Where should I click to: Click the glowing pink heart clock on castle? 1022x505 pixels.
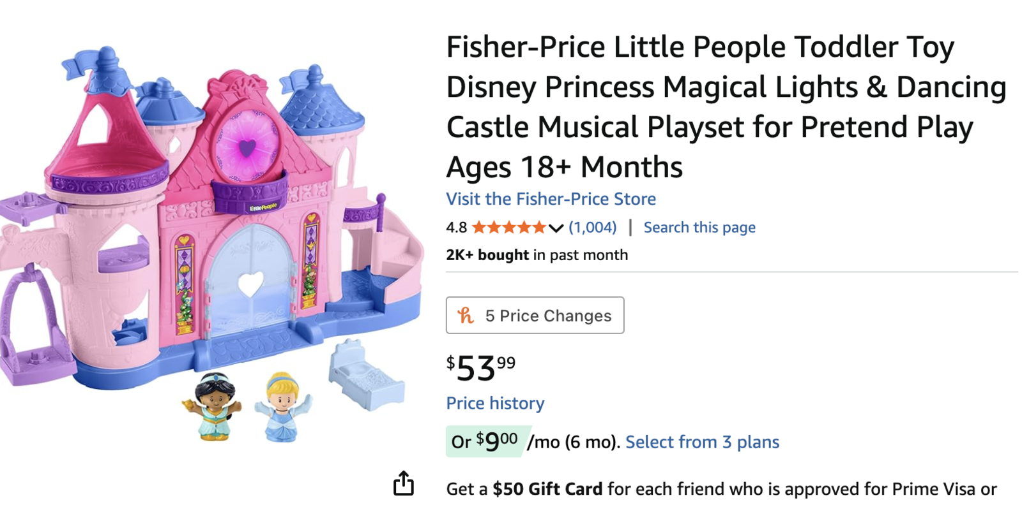(248, 148)
